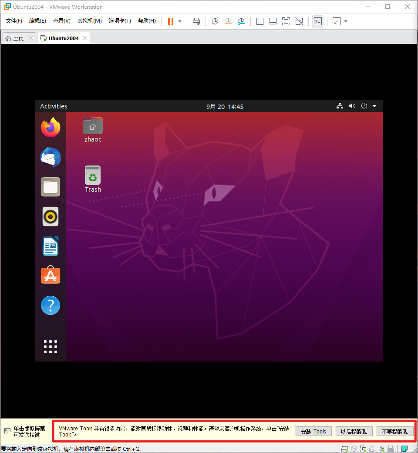Click the Ubuntu power icon
This screenshot has width=418, height=453.
[x=364, y=106]
